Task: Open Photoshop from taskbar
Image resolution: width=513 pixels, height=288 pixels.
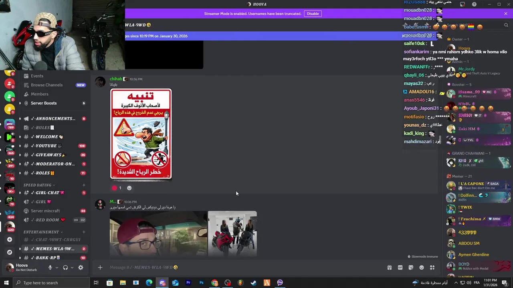Action: [x=202, y=283]
